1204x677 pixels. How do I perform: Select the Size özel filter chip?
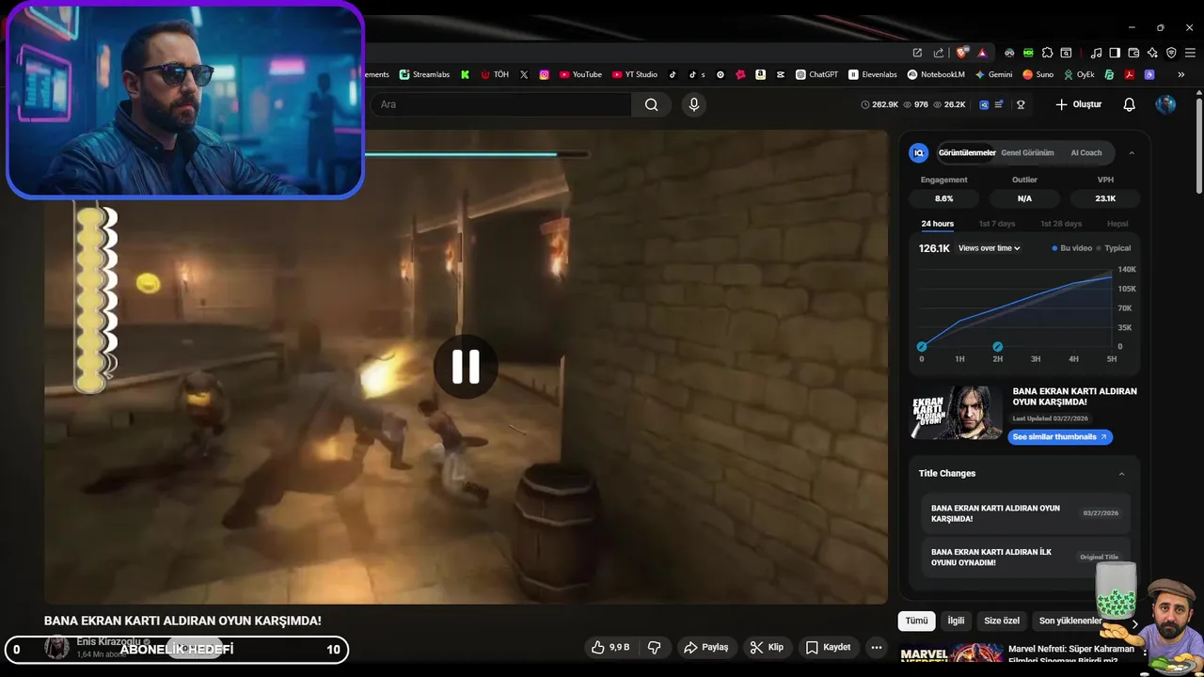1002,621
